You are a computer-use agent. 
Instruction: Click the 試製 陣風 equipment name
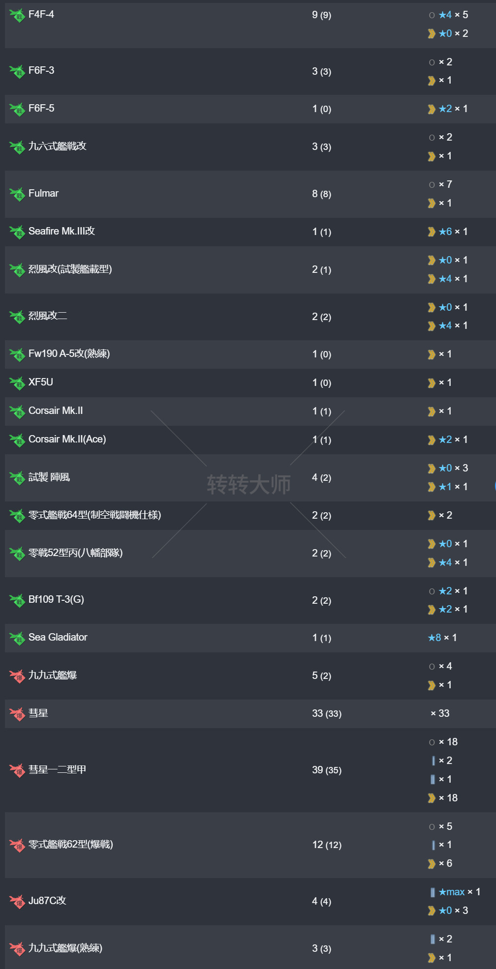[x=49, y=477]
